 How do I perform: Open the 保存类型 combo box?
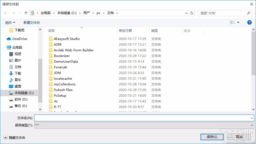(144, 125)
